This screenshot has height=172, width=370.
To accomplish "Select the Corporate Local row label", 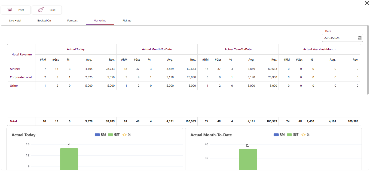I will coord(21,77).
